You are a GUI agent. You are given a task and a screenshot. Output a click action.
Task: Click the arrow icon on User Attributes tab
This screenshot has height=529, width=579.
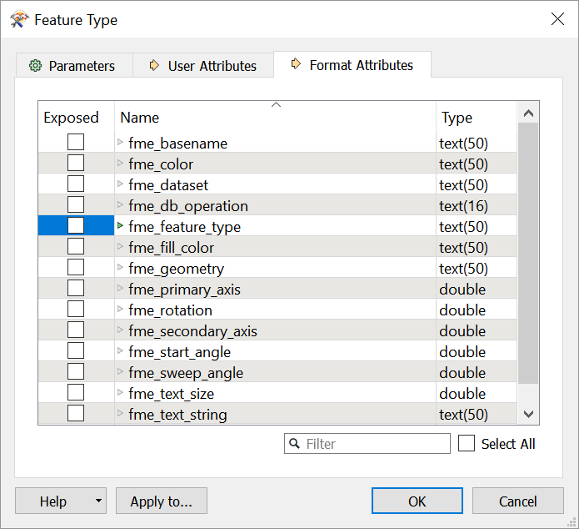(154, 65)
